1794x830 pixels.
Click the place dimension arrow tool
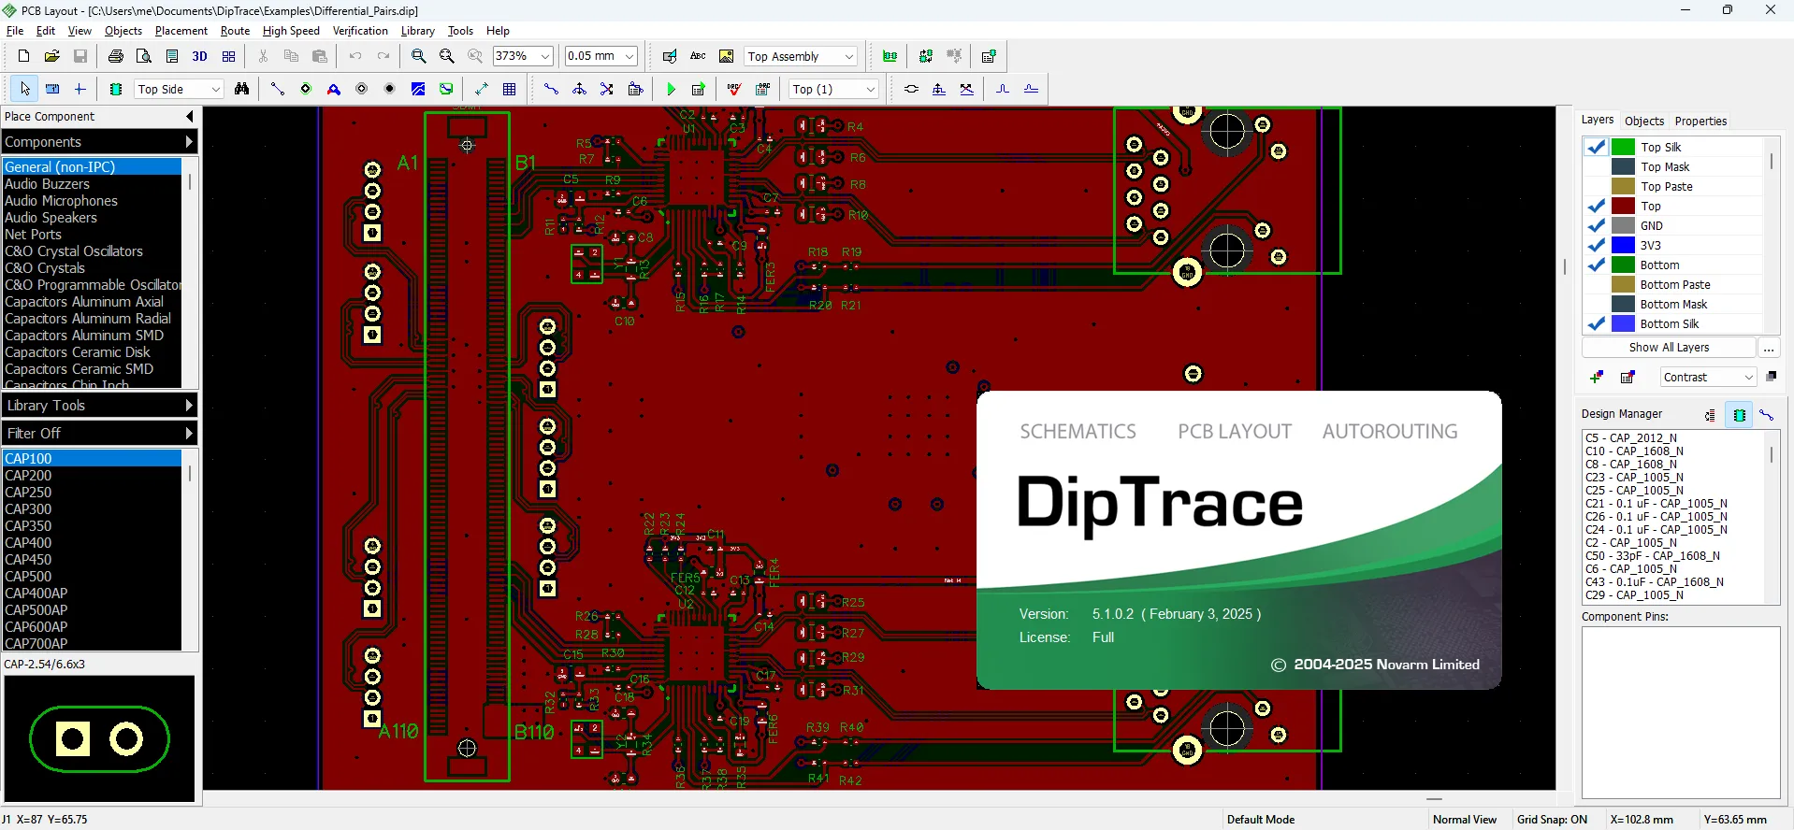click(x=482, y=89)
